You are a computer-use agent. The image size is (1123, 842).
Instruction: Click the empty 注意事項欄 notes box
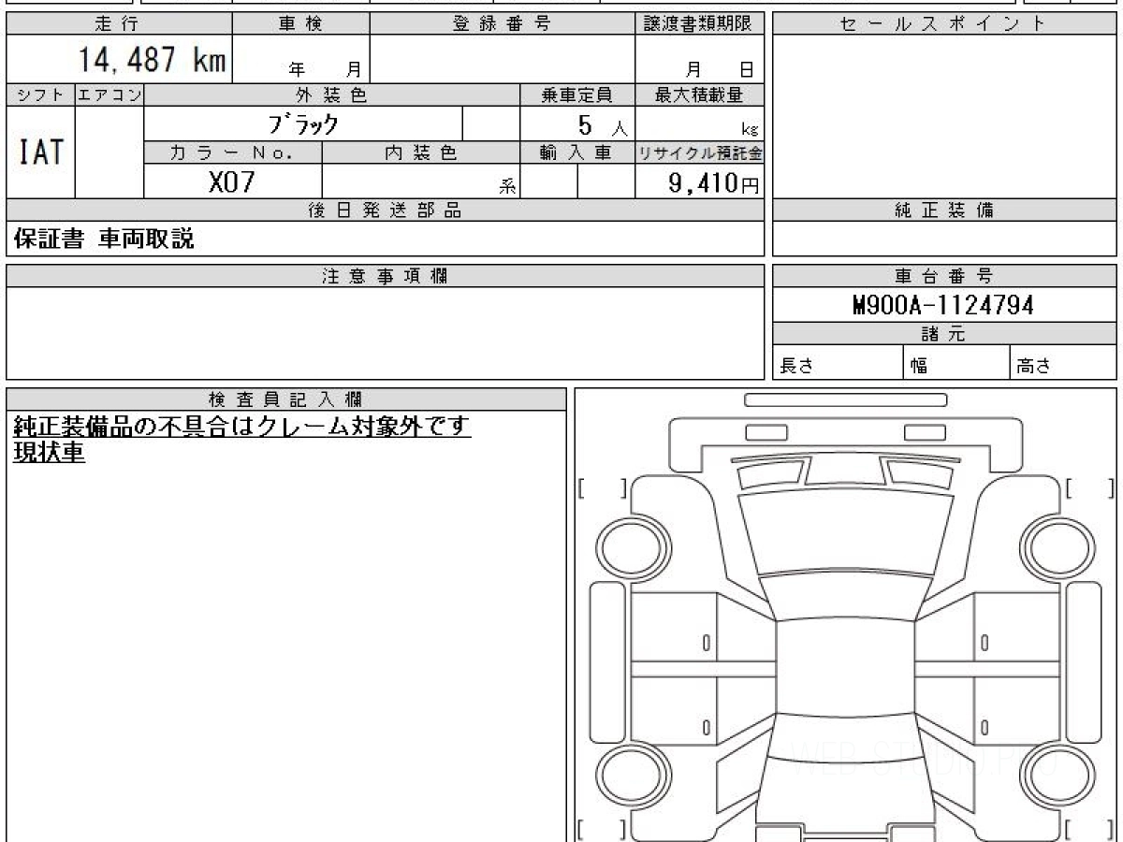point(385,332)
